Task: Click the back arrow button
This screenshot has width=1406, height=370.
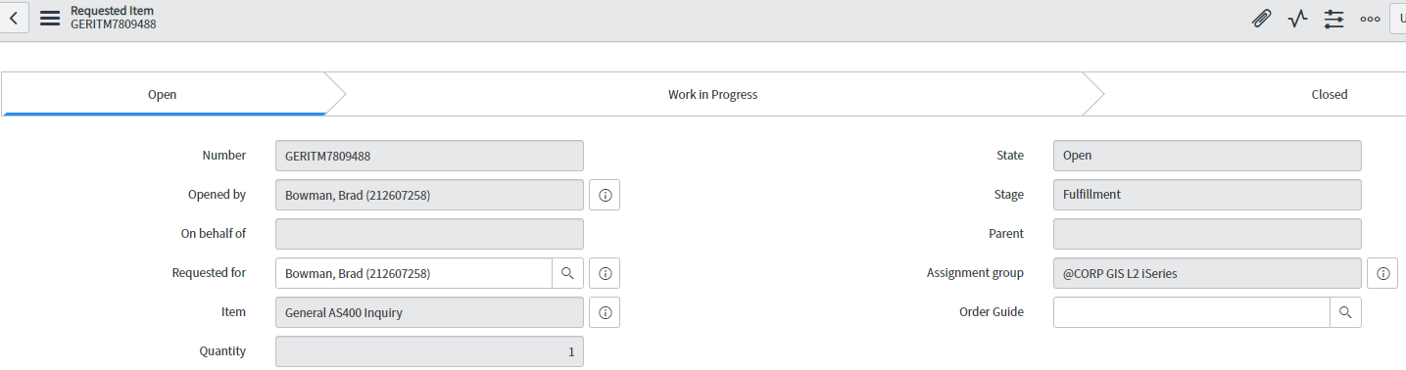Action: [14, 18]
